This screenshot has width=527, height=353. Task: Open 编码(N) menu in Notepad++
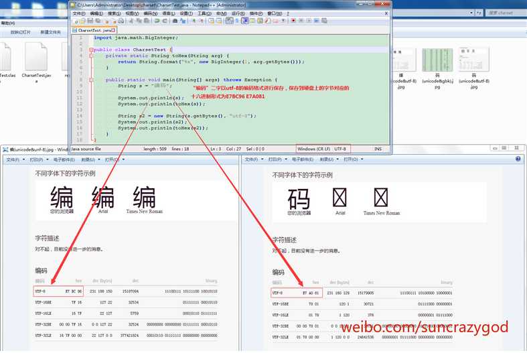tap(150, 13)
